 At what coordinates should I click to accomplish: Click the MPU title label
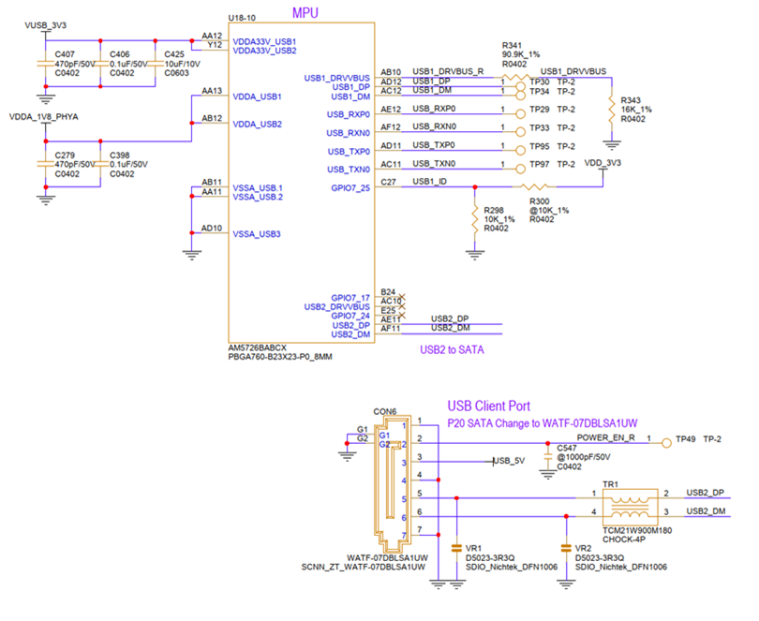coord(305,13)
